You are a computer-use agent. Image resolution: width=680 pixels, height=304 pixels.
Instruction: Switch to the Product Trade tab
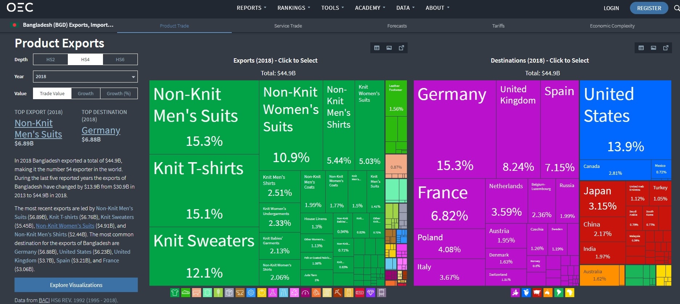coord(174,26)
